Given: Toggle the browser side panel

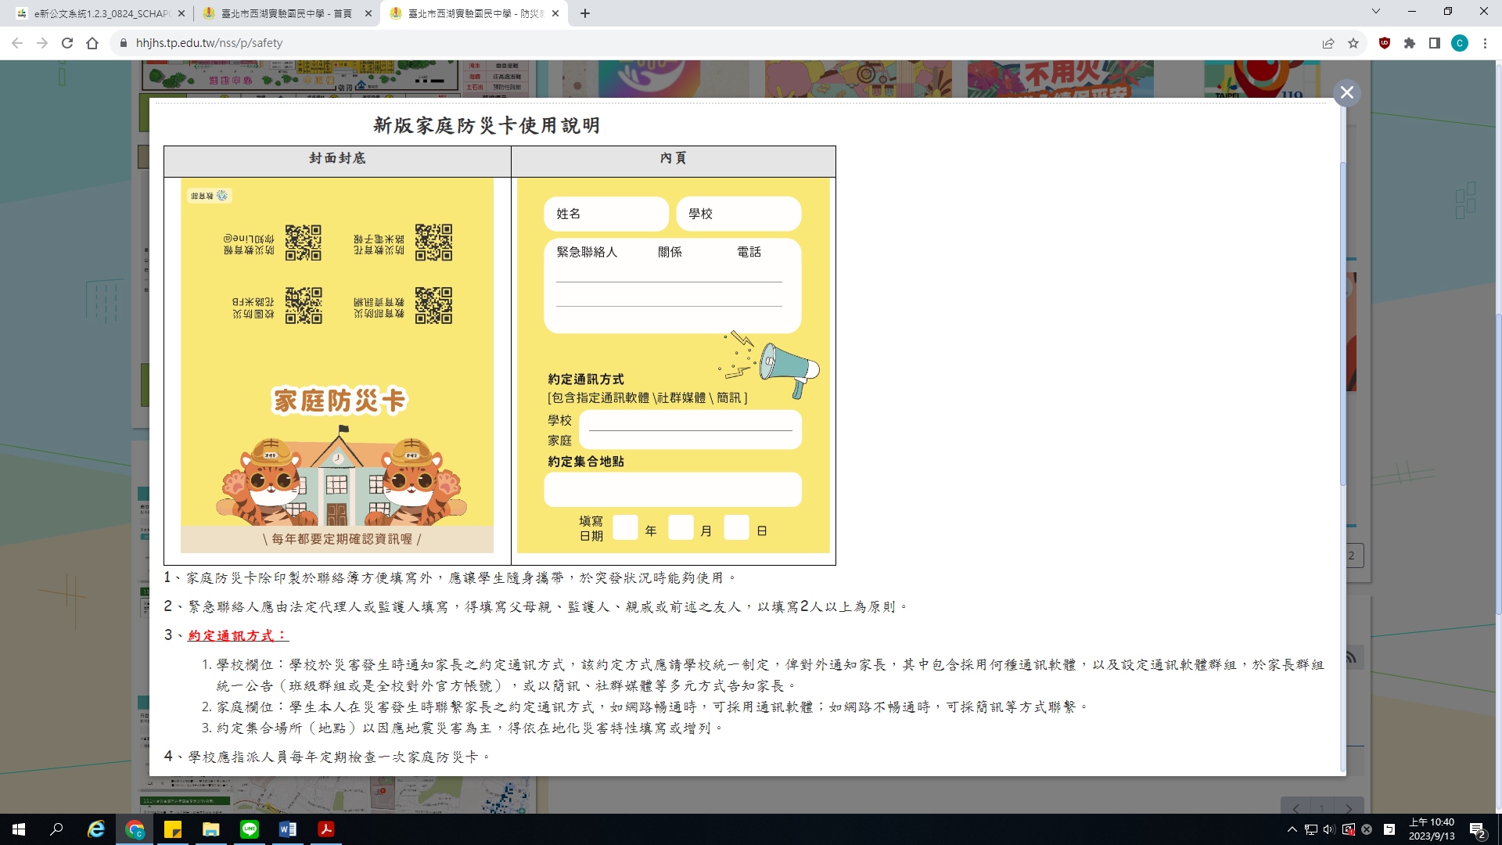Looking at the screenshot, I should tap(1435, 43).
